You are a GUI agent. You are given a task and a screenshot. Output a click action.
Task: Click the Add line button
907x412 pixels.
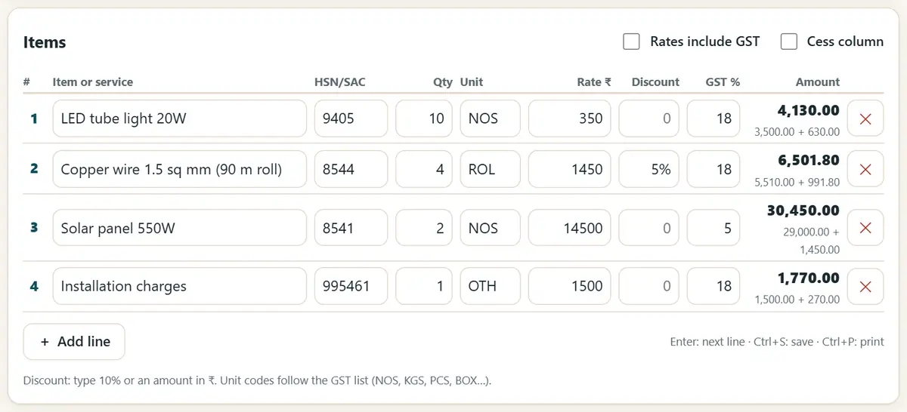pos(74,342)
